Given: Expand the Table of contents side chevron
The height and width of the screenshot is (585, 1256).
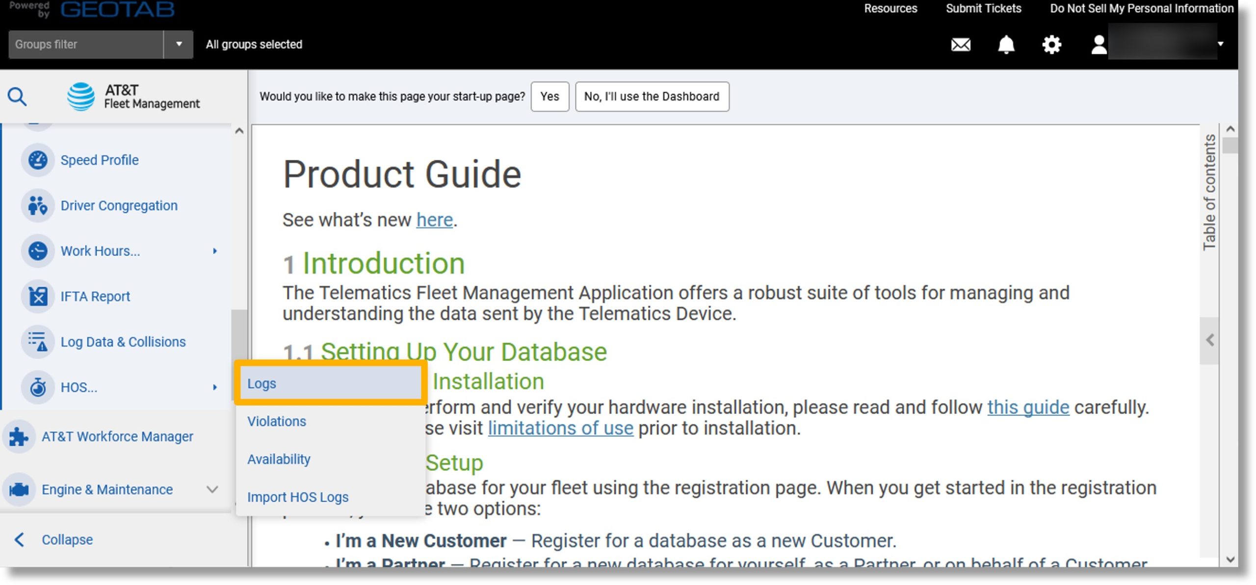Looking at the screenshot, I should (x=1210, y=340).
